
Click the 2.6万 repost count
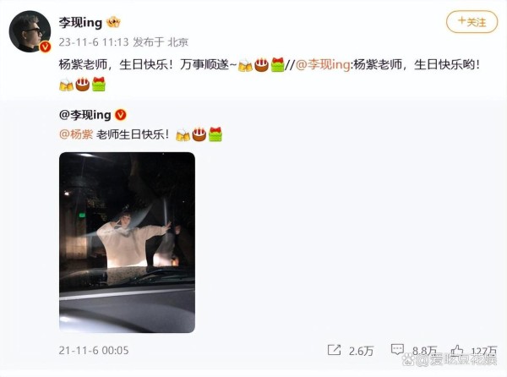(361, 351)
